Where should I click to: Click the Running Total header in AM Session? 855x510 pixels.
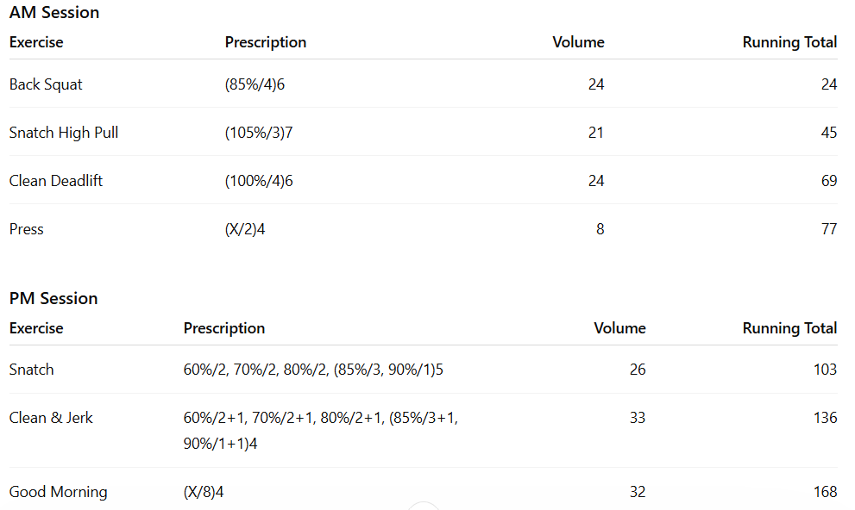pyautogui.click(x=789, y=42)
